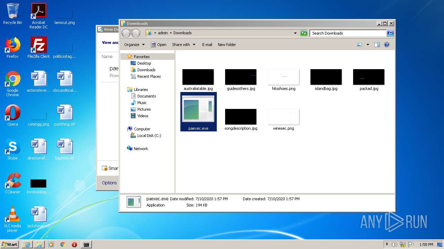Open Documents library in sidebar

coord(143,96)
